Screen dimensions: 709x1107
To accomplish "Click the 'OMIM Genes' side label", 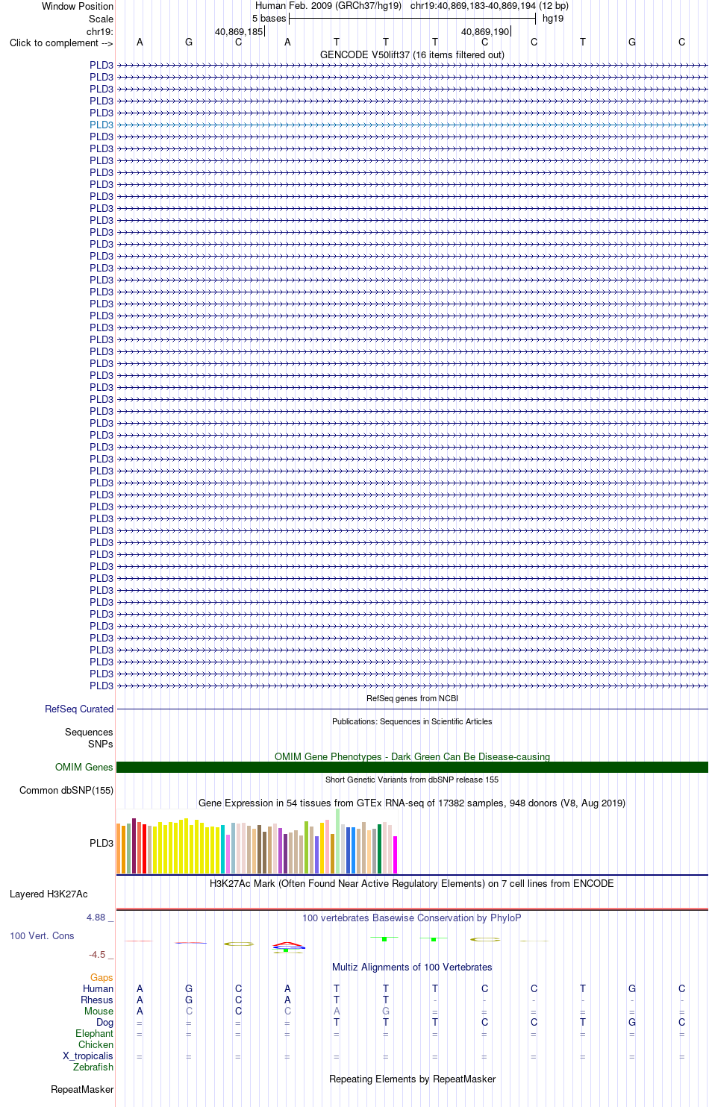I will pos(84,768).
